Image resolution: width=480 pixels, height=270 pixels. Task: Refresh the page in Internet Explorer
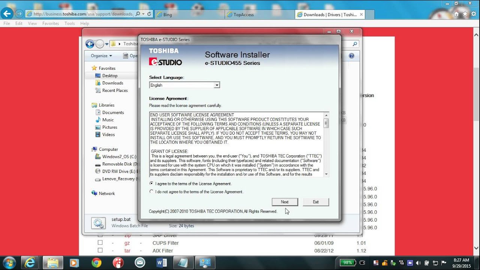click(149, 14)
